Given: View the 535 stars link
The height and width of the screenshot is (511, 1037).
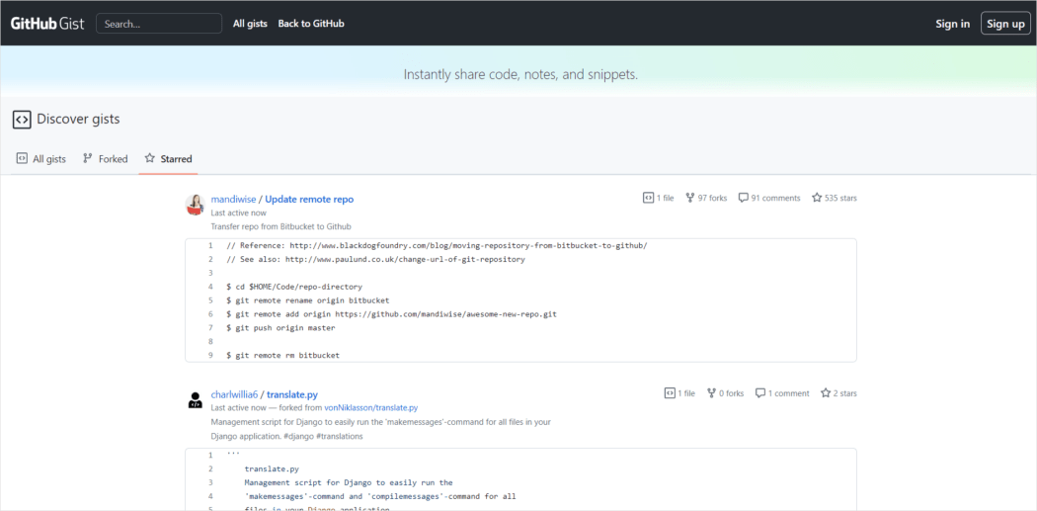Looking at the screenshot, I should [x=834, y=198].
